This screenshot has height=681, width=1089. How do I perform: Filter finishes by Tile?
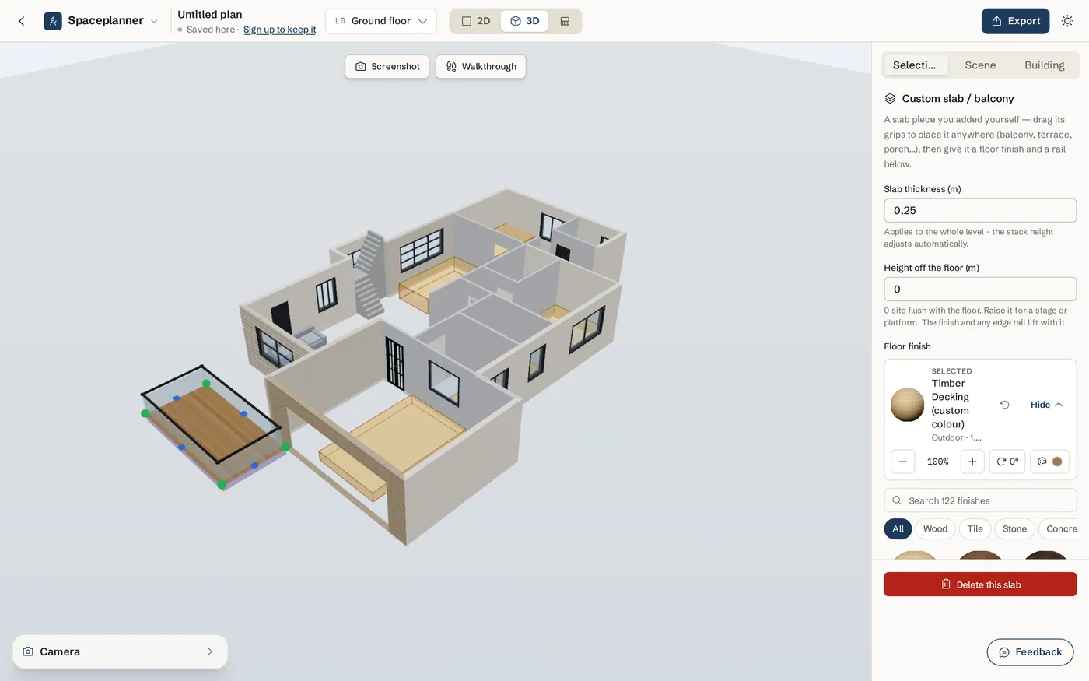coord(975,528)
